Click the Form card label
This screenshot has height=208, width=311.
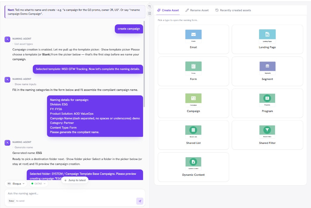193,79
